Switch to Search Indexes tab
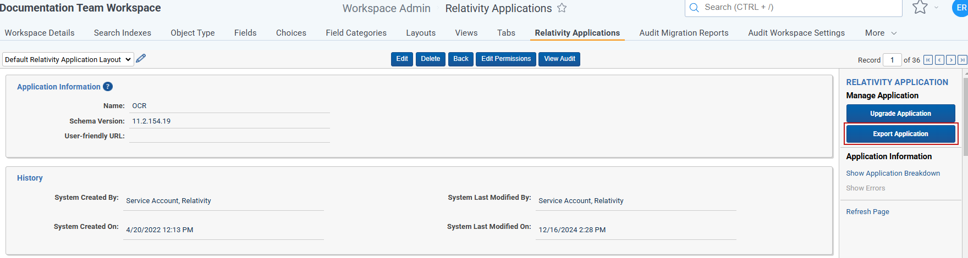This screenshot has width=968, height=258. click(x=123, y=33)
